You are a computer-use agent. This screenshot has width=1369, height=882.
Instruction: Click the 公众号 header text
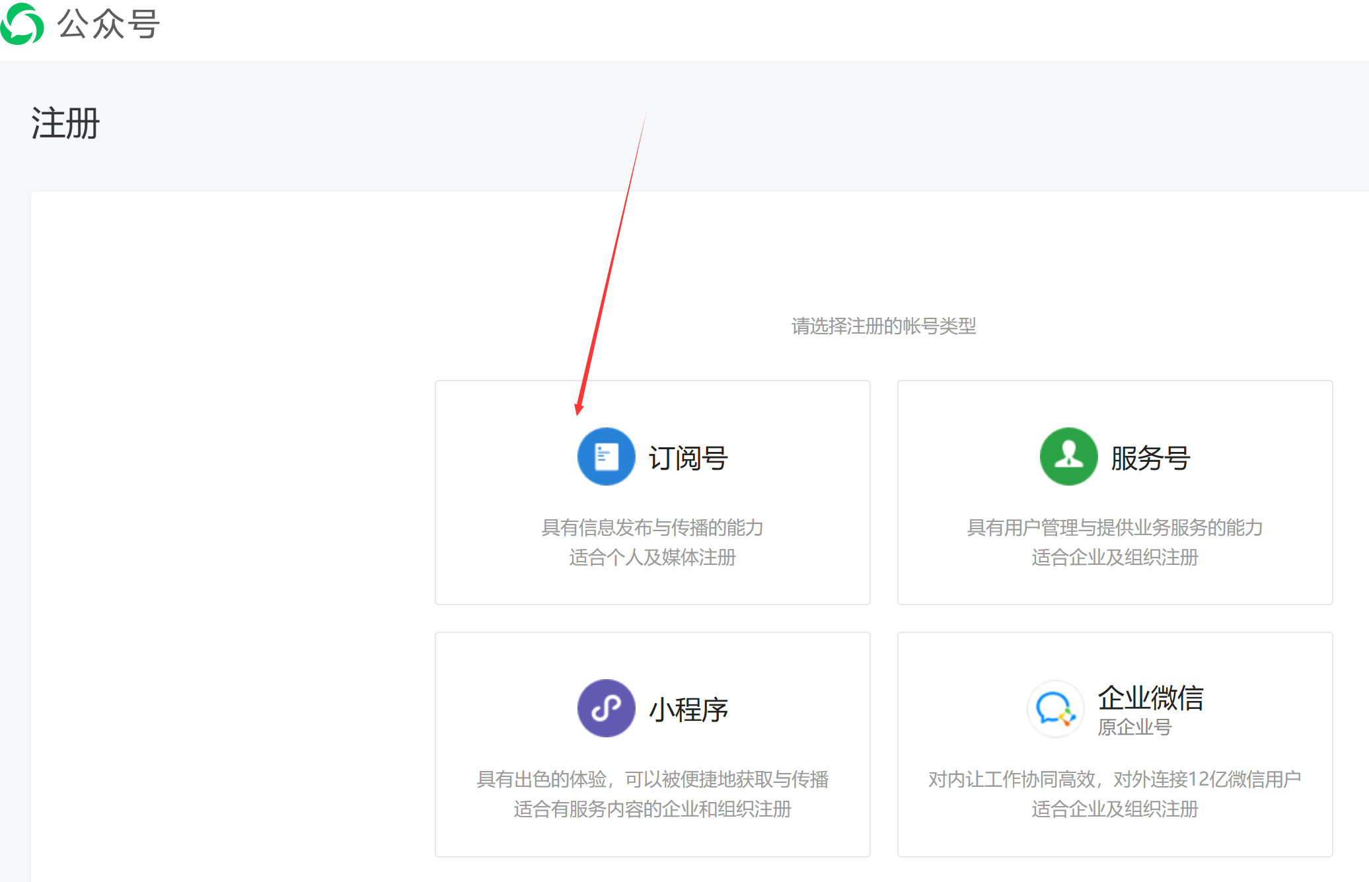point(108,24)
